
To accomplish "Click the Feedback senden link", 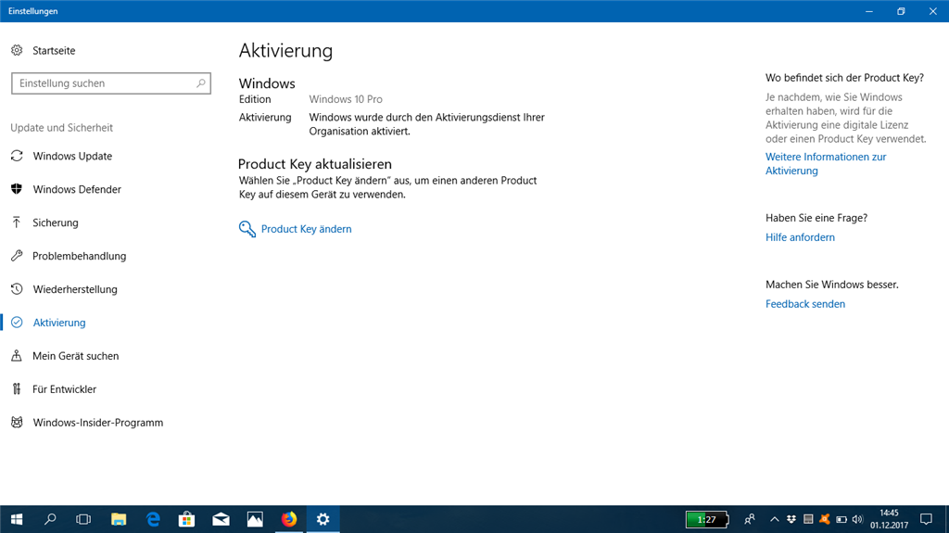I will [805, 304].
